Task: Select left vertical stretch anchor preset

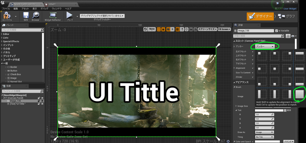Action: 262,94
